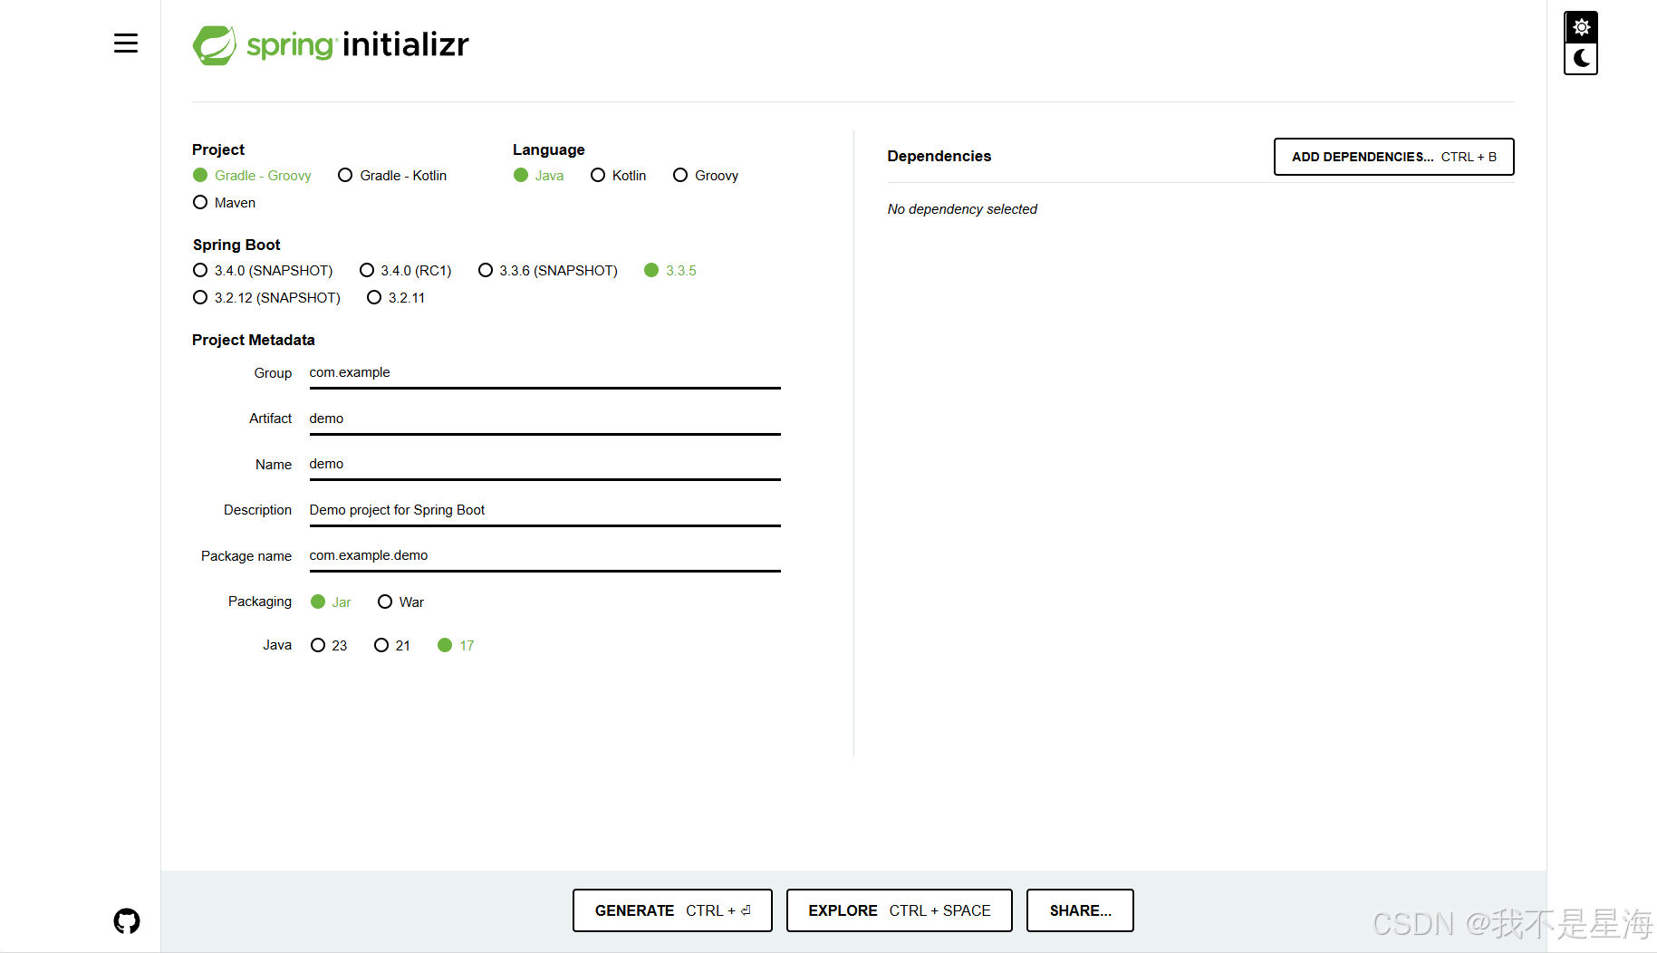Click the Project Metadata heading

tap(254, 340)
